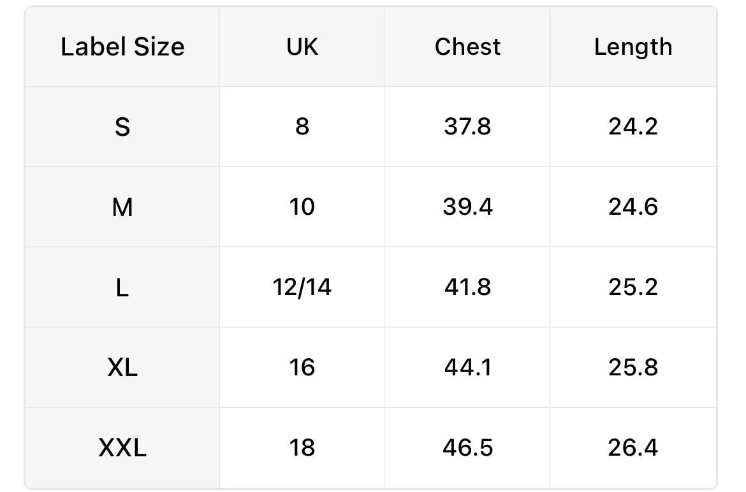Select the L label size cell
Viewport: 746px width, 492px height.
coord(122,287)
